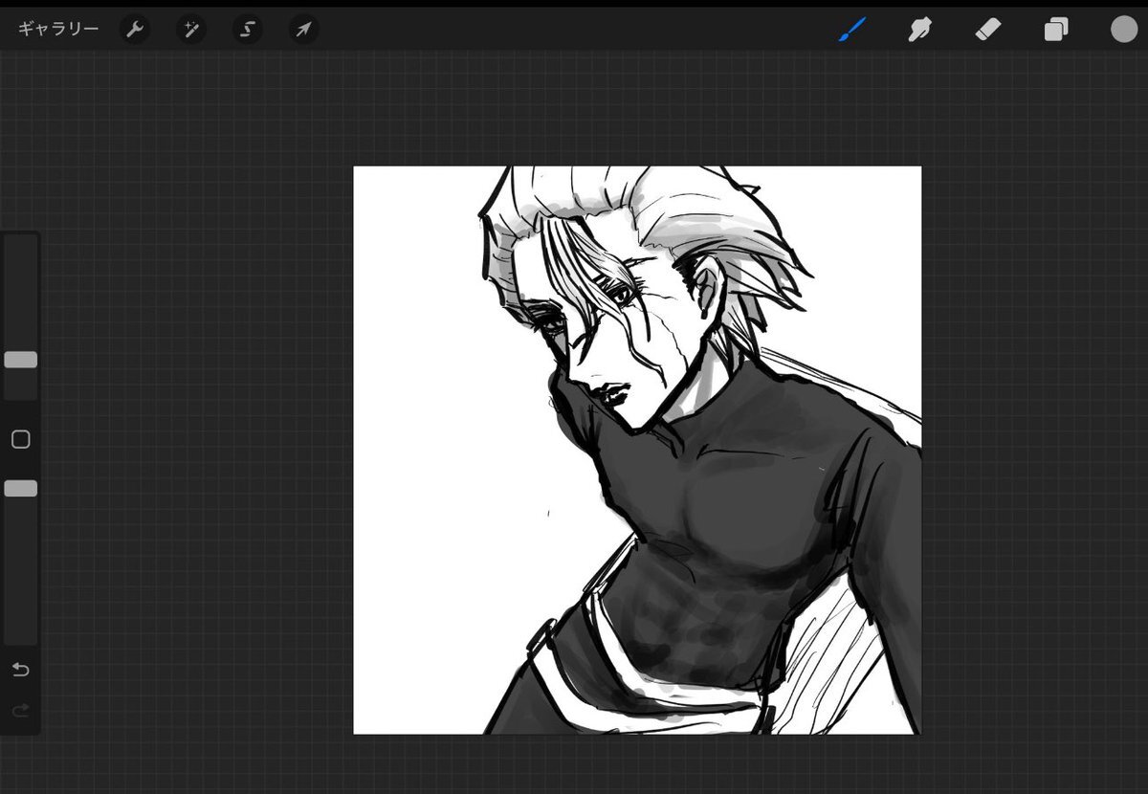
Task: Select the Smudge tool
Action: coord(919,30)
